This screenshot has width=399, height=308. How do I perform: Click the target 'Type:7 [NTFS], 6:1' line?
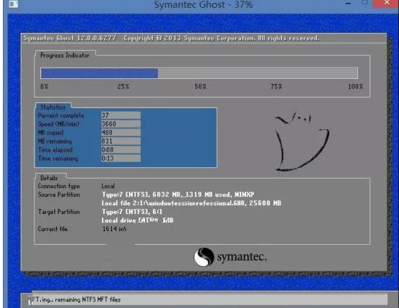tap(132, 212)
